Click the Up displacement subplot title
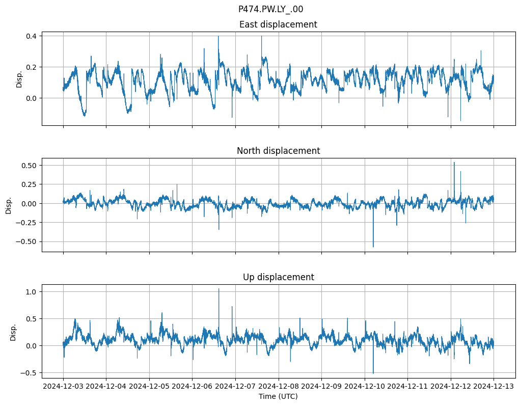 point(278,277)
